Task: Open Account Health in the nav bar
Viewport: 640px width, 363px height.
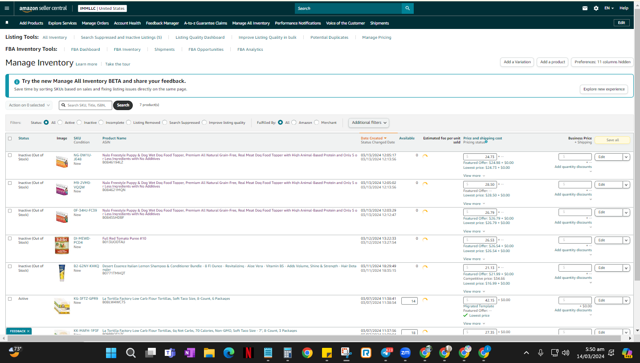Action: (x=127, y=23)
